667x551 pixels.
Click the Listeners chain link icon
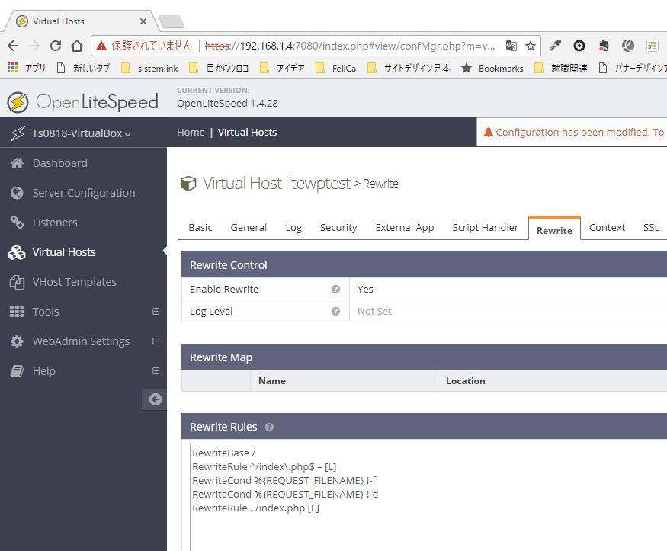coord(17,223)
